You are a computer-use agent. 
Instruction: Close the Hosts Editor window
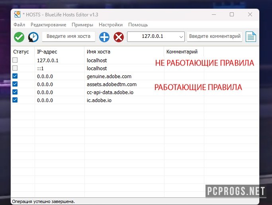250,14
